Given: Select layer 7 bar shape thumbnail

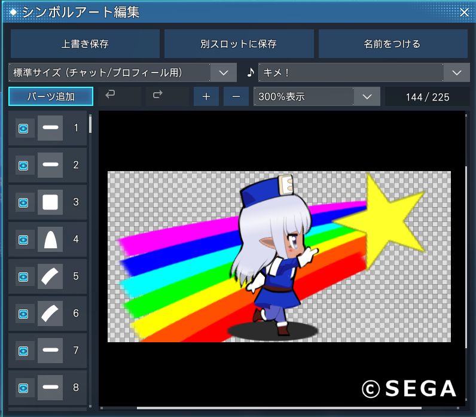Looking at the screenshot, I should click(x=50, y=351).
